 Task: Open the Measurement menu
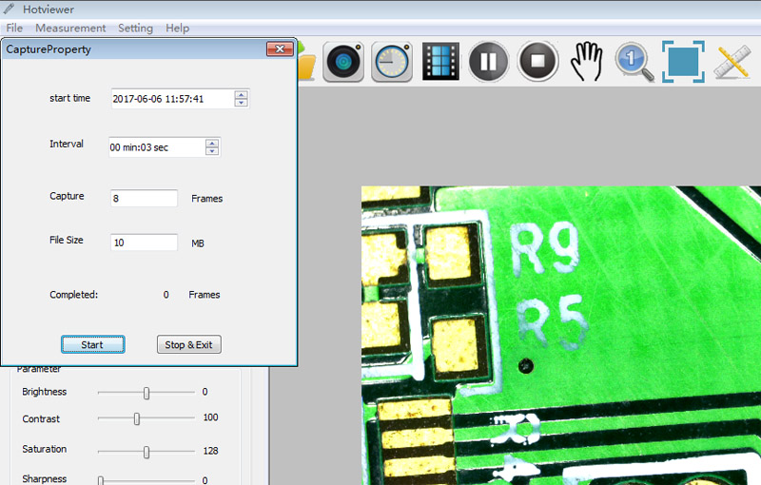click(x=70, y=29)
